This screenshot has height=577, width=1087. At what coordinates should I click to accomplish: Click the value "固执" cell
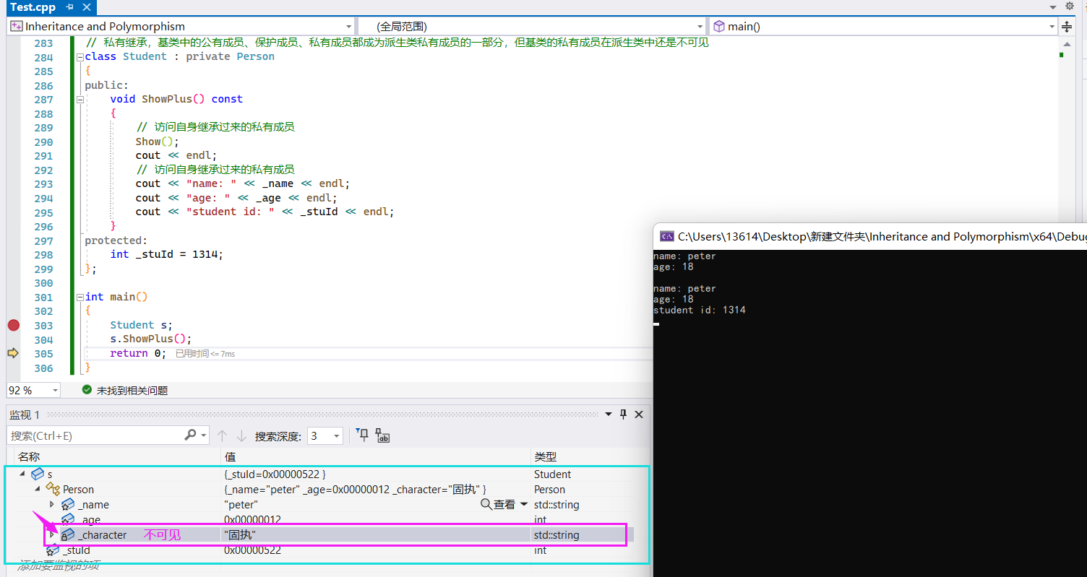point(240,535)
